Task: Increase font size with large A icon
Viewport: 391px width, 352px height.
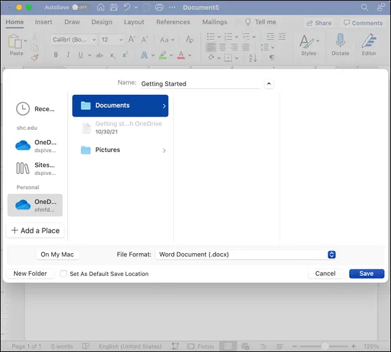Action: pos(131,39)
